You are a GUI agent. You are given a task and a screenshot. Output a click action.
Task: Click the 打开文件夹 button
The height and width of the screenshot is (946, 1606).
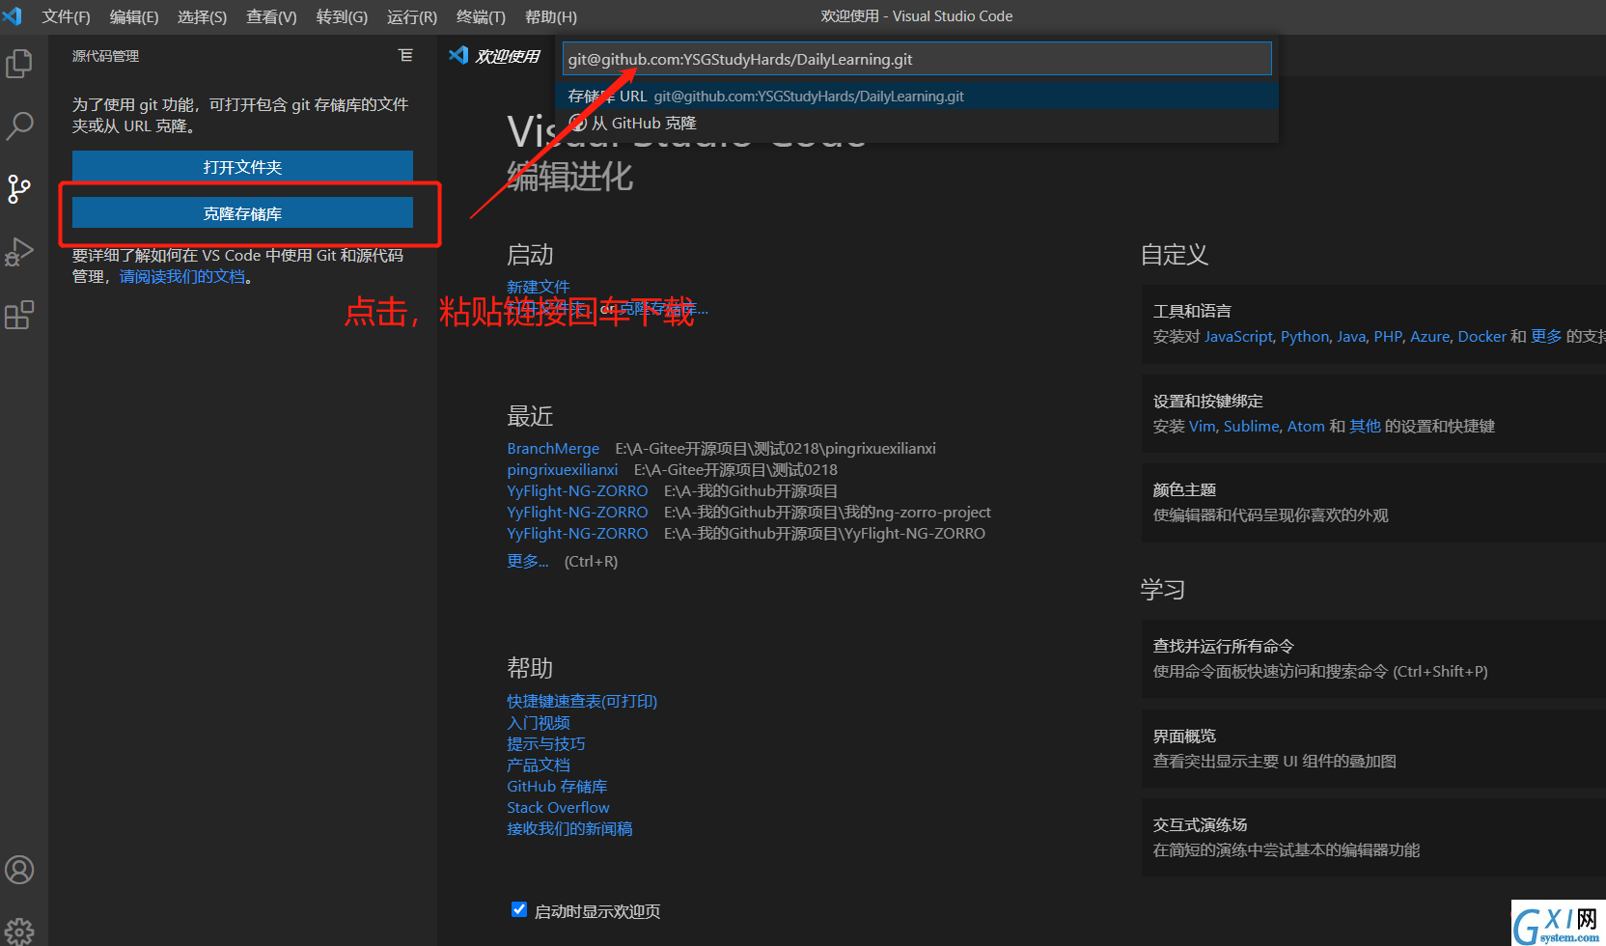tap(242, 167)
